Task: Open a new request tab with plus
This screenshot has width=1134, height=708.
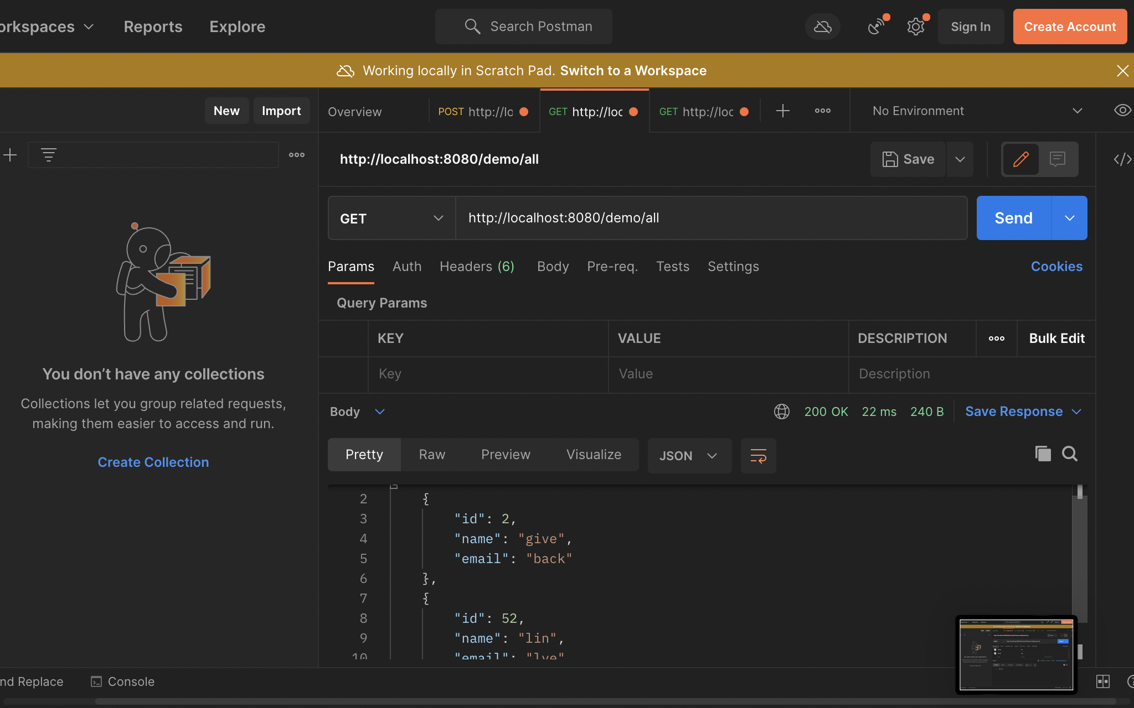Action: click(x=782, y=111)
